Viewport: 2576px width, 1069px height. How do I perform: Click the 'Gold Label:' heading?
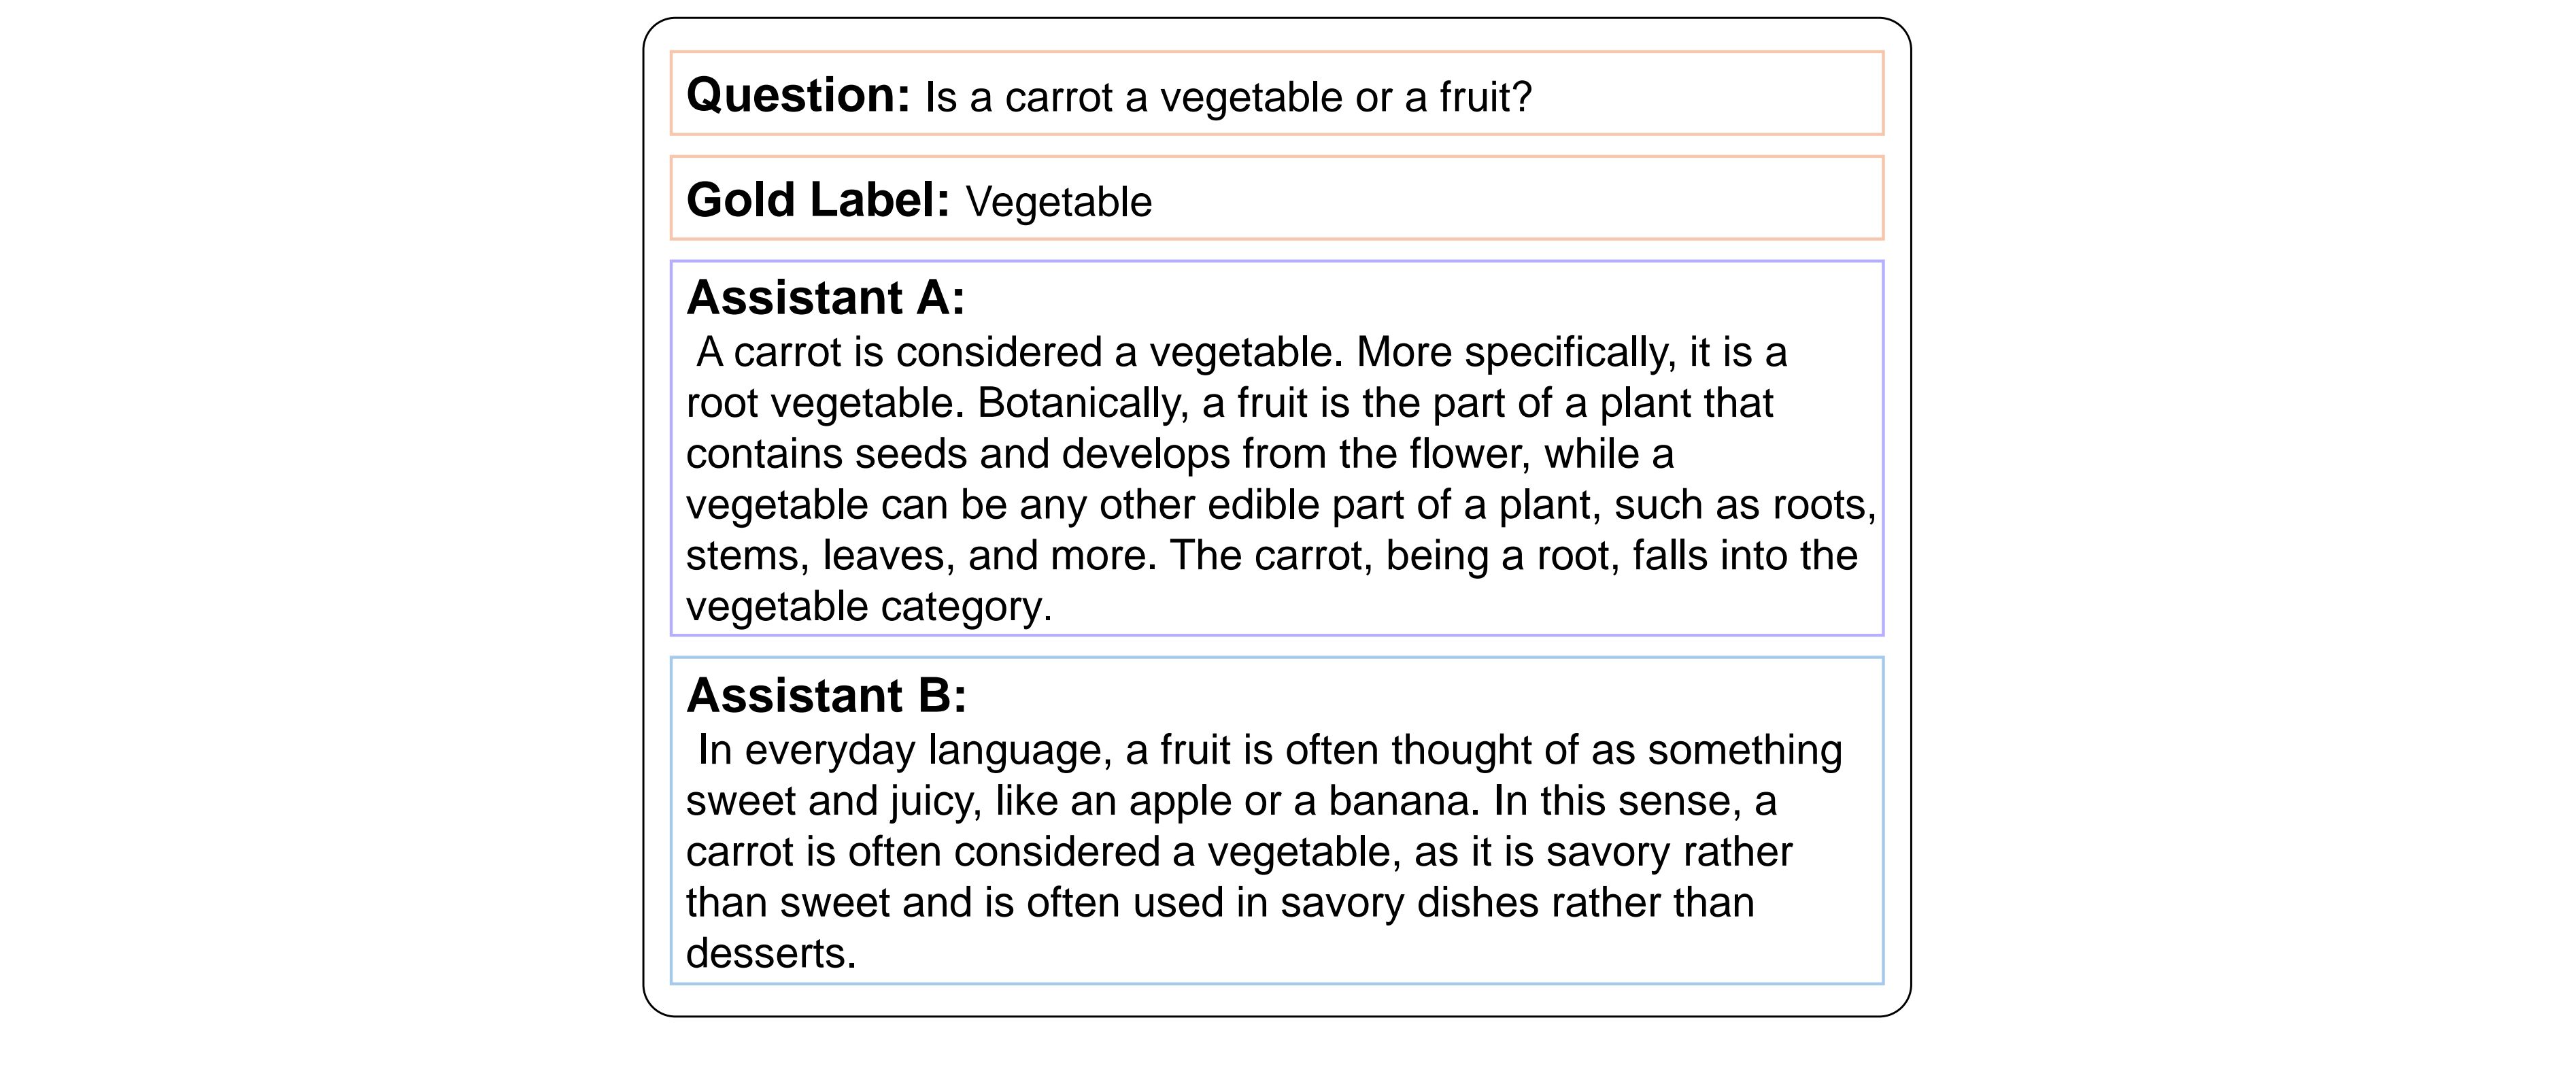pos(818,200)
